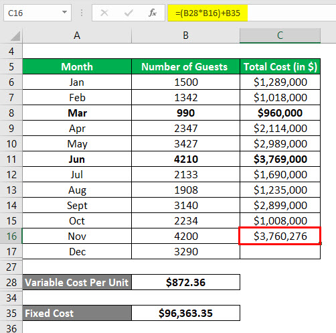Select the May month cell
The image size is (336, 333).
[x=77, y=143]
